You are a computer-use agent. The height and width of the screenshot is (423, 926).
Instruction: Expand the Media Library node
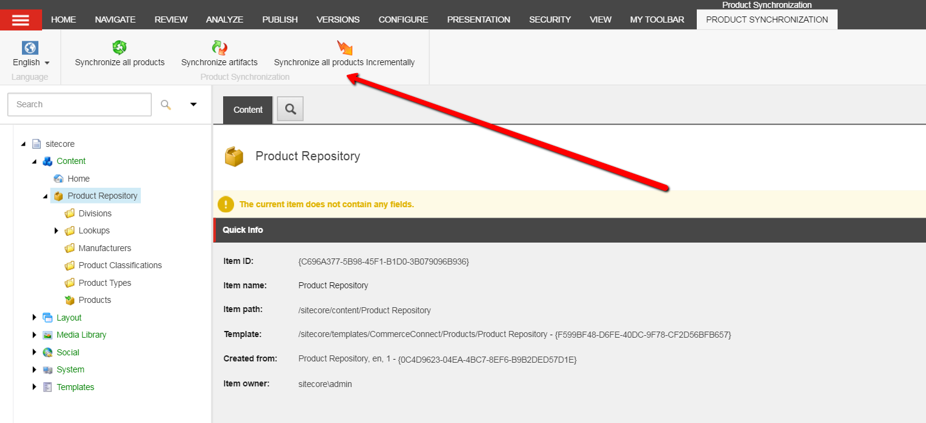(x=34, y=335)
